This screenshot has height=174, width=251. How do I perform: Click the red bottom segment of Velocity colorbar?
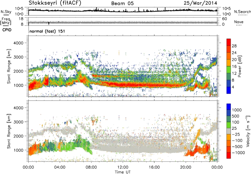pyautogui.click(x=229, y=155)
